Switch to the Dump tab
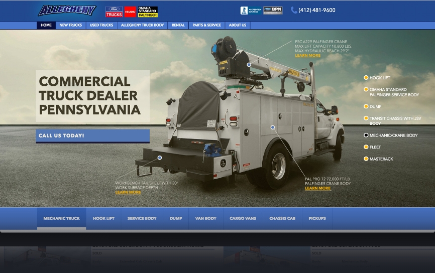 point(176,218)
